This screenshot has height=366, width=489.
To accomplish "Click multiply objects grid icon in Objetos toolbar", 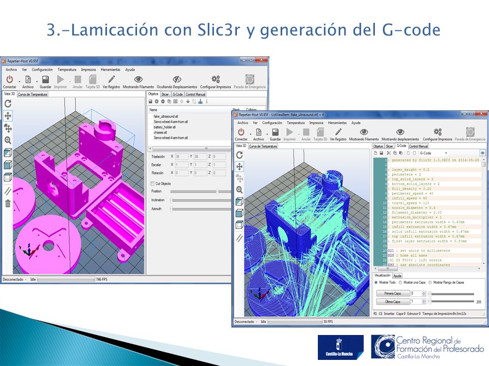I will point(175,102).
